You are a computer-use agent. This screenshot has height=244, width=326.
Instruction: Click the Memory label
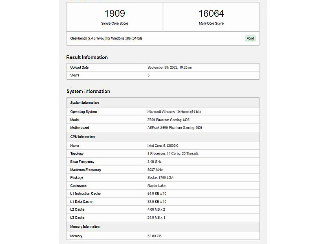[x=76, y=236]
